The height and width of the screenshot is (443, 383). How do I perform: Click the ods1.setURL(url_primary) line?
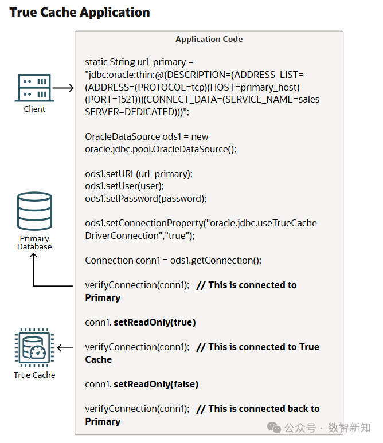tap(139, 174)
